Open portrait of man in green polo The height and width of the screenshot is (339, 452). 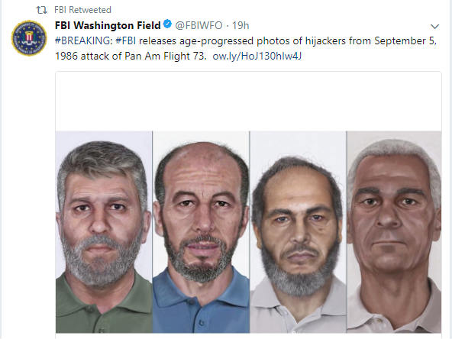(104, 232)
